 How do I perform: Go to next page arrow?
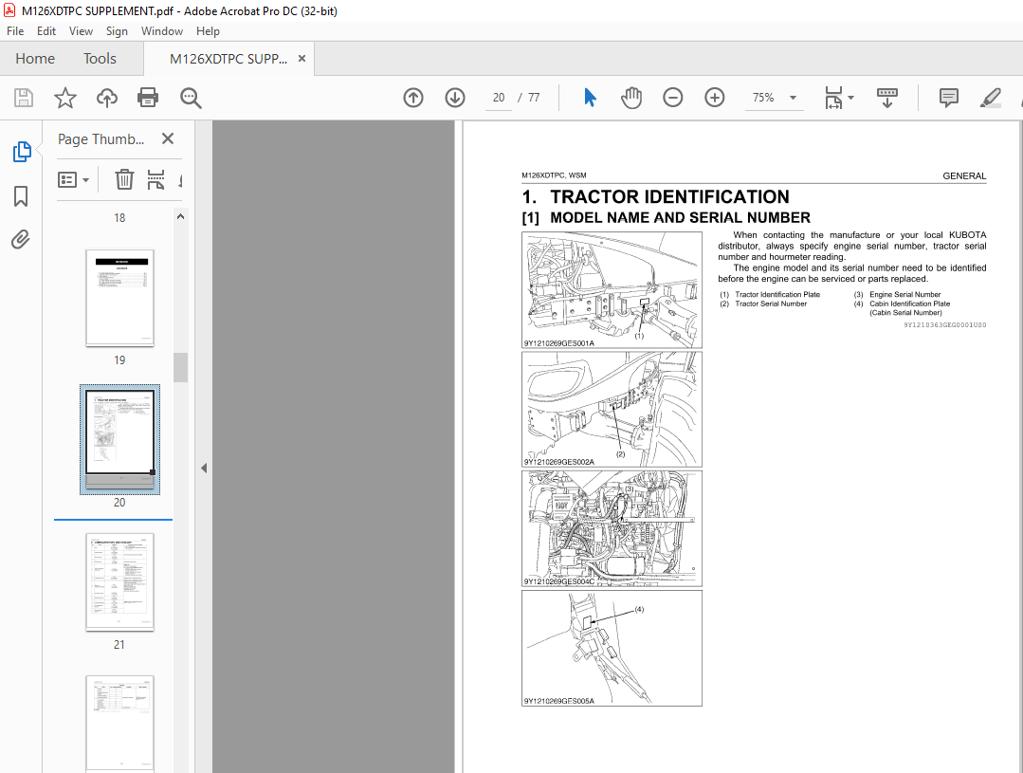pos(455,98)
